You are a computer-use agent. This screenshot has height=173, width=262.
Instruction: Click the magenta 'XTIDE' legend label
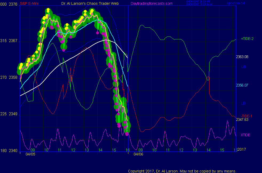pyautogui.click(x=245, y=135)
